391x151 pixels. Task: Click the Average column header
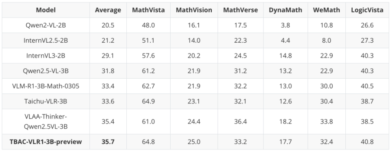[108, 10]
